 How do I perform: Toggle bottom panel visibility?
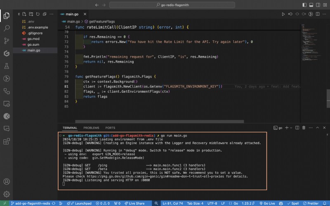pyautogui.click(x=311, y=5)
